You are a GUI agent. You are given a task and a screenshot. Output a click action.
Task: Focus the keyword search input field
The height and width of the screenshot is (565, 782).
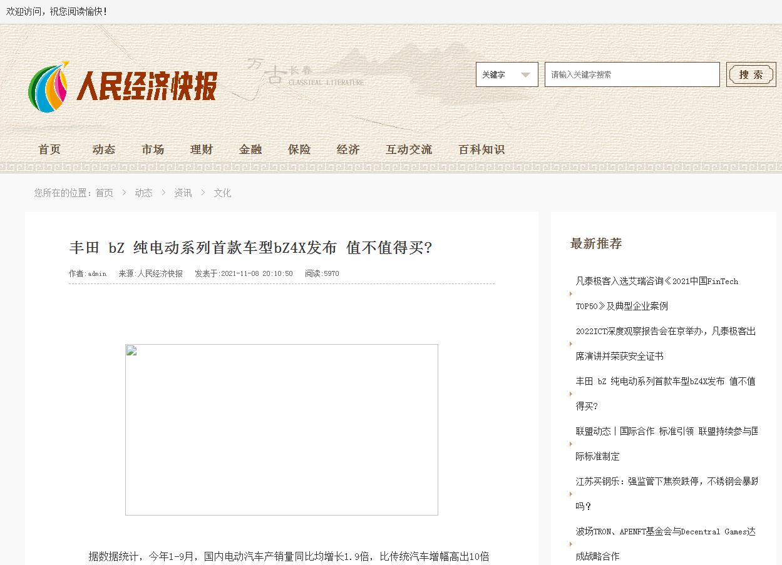[632, 74]
